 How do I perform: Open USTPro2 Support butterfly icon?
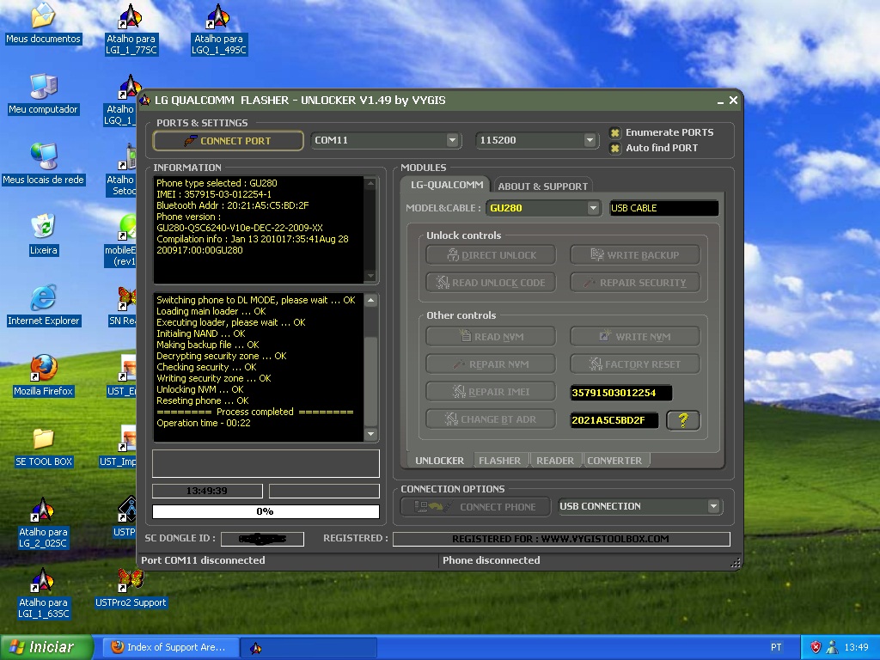click(x=131, y=580)
